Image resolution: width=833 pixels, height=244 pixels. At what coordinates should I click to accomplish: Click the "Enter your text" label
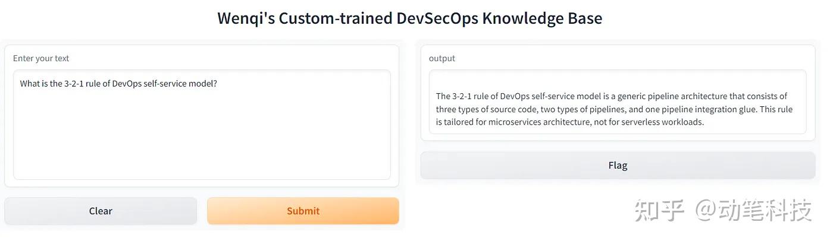click(41, 58)
